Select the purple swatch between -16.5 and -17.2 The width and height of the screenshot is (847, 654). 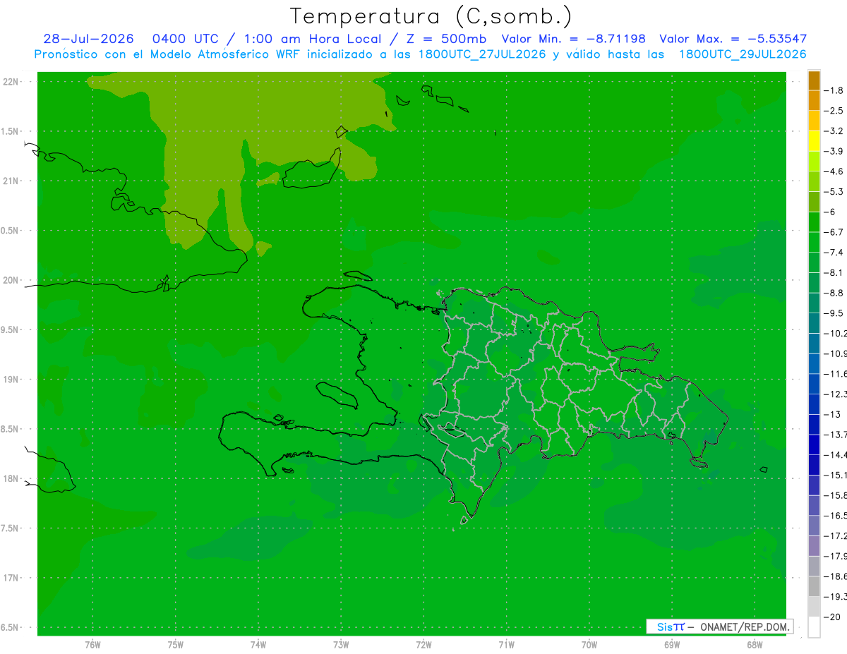click(814, 526)
